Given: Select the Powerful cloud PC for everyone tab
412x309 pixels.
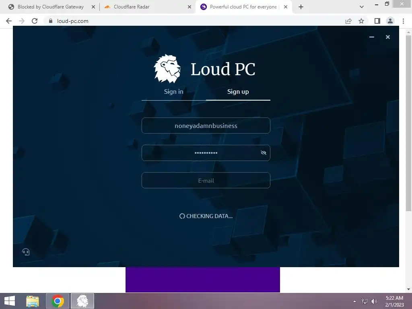Looking at the screenshot, I should point(243,7).
